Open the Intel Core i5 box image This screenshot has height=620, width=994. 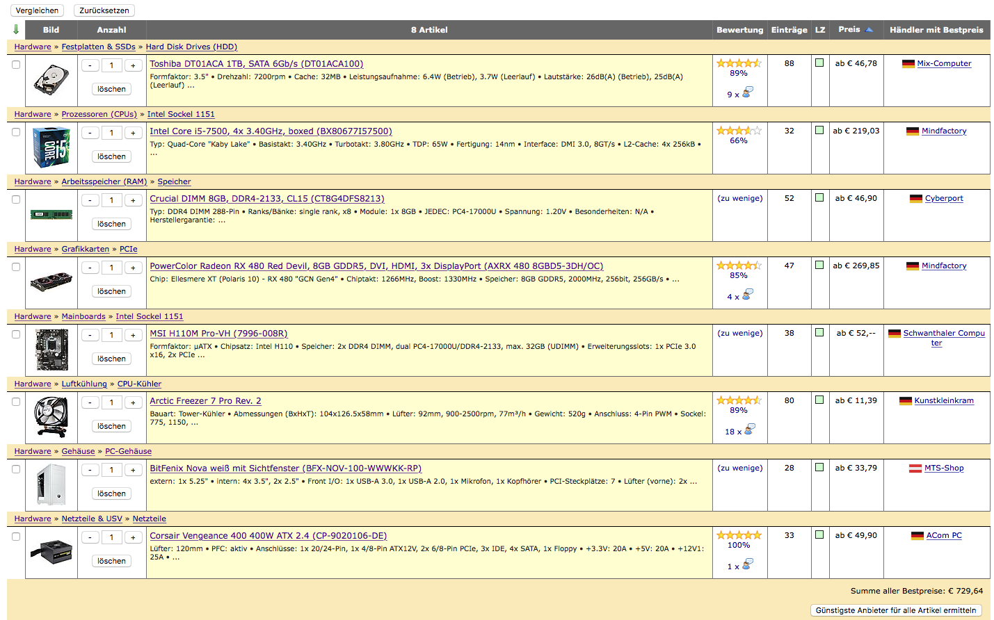(51, 147)
